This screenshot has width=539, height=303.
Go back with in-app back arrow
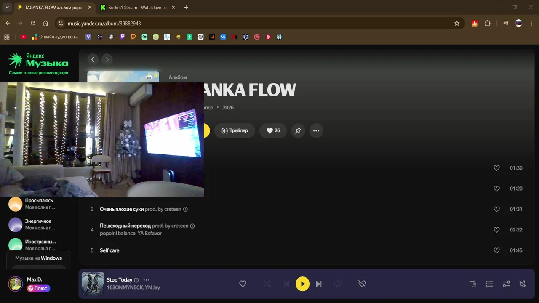[x=93, y=59]
